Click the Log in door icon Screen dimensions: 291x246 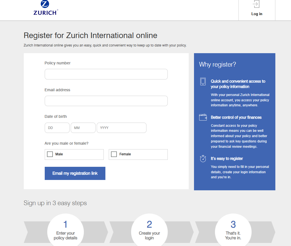tap(256, 4)
